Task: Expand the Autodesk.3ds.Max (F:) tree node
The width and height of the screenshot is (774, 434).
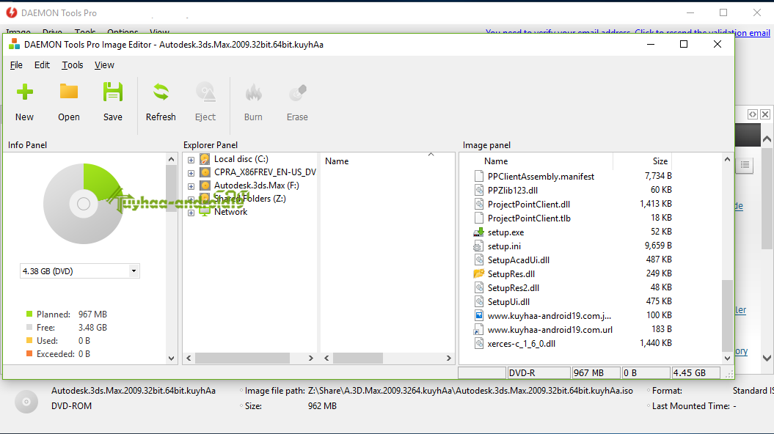Action: click(191, 186)
